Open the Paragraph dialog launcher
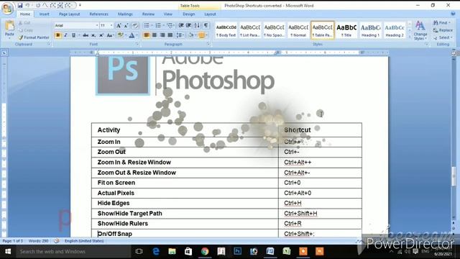 click(208, 44)
